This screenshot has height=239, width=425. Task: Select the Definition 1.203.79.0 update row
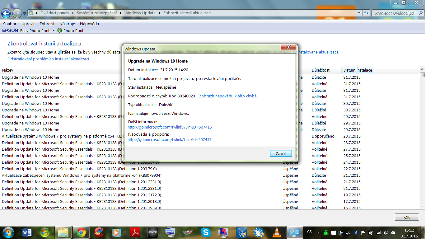click(209, 169)
